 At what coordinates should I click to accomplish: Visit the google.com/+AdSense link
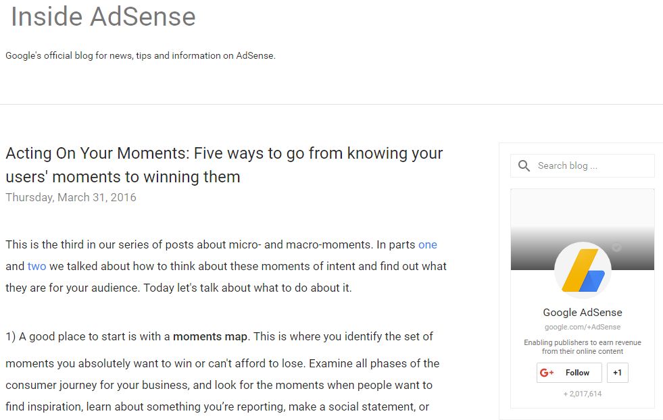tap(583, 327)
